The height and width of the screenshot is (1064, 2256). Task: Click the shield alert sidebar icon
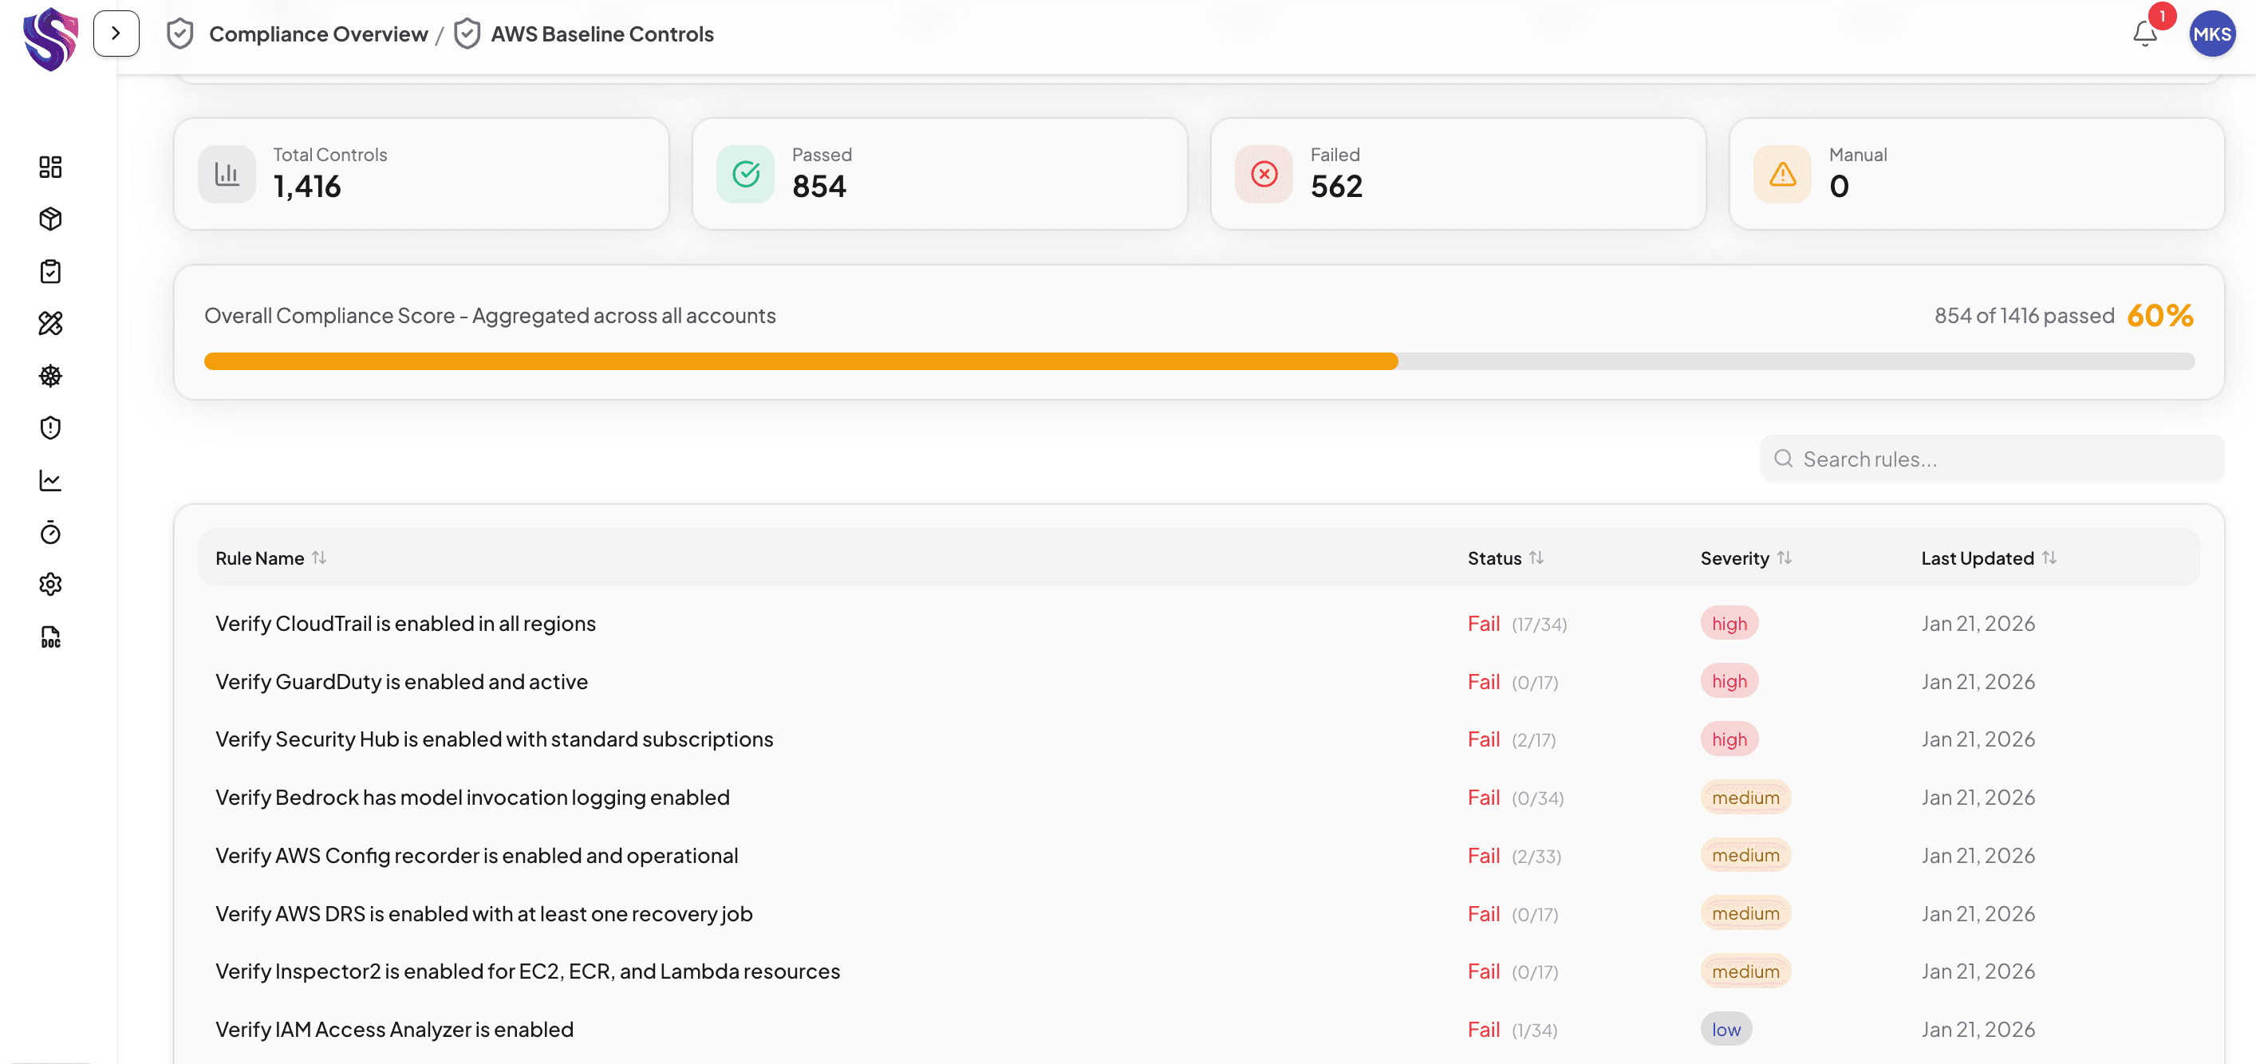[x=50, y=428]
